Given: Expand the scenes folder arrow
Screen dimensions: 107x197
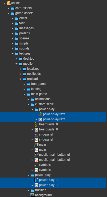Looking at the screenshot, I should click(x=12, y=38).
